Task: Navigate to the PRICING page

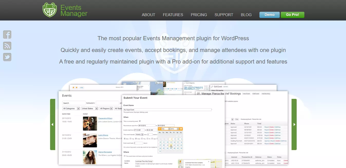Action: click(199, 15)
